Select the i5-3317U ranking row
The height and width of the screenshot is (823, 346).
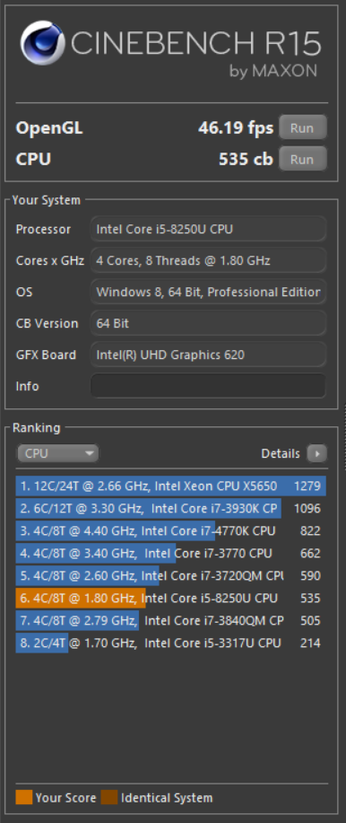171,643
